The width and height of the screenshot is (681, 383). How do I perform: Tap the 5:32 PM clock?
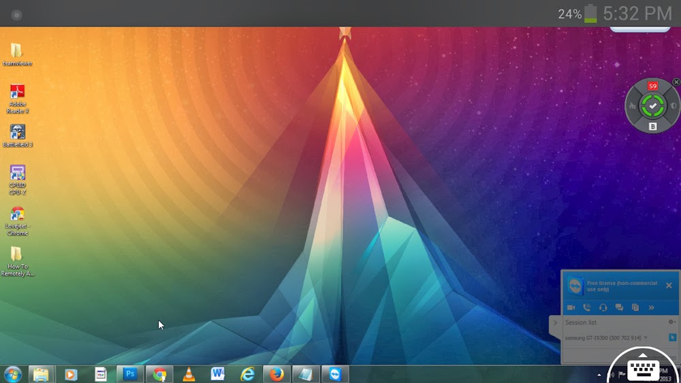637,14
